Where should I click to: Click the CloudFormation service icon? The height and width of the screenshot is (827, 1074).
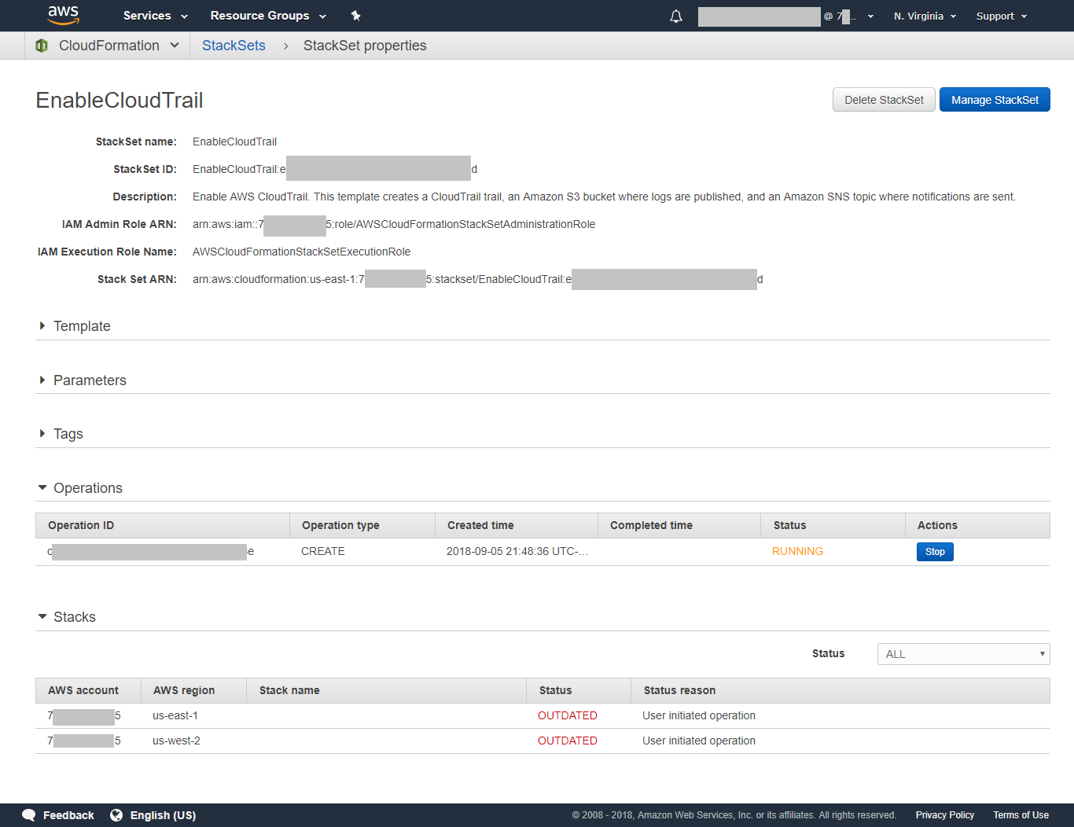point(42,46)
